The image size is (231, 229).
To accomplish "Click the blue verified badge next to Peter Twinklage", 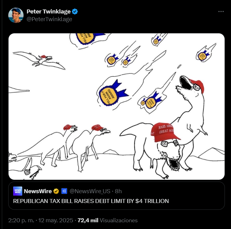I will pyautogui.click(x=75, y=12).
